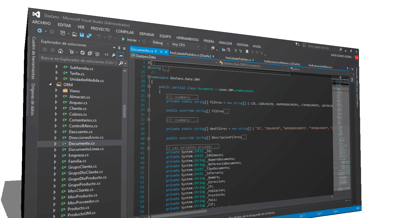This screenshot has width=408, height=218.
Task: Open the notifications flag showing 8
Action: pos(297,45)
